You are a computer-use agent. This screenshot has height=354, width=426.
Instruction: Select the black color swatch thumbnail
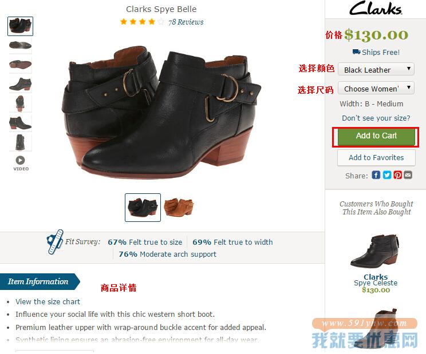pyautogui.click(x=143, y=208)
